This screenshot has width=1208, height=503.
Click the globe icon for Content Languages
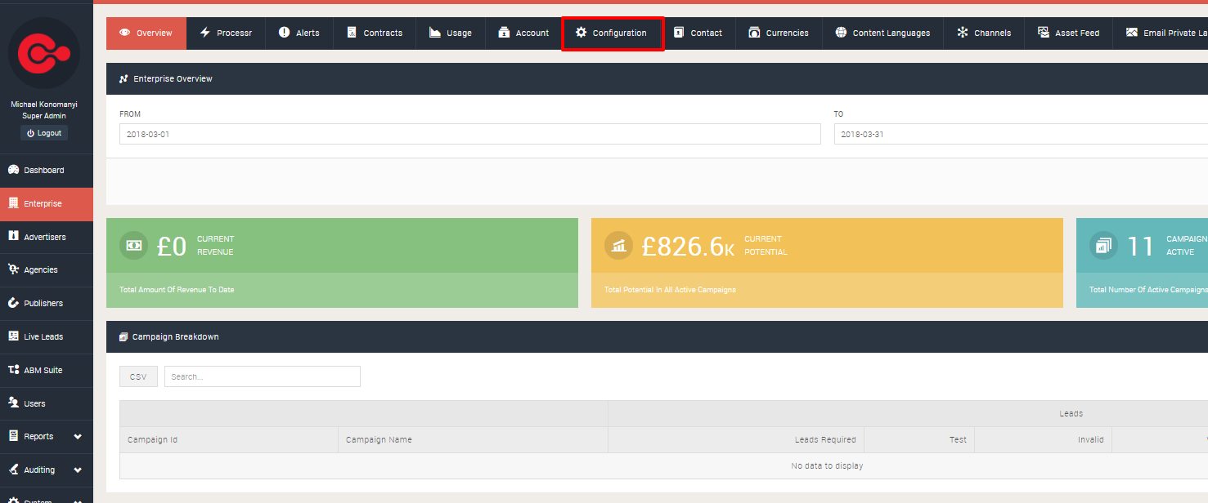click(841, 33)
